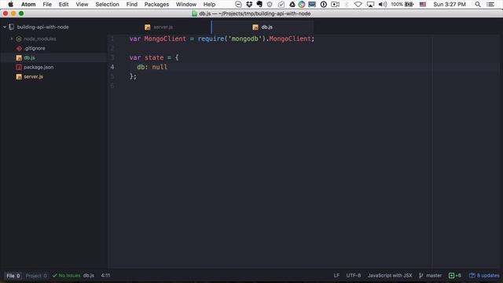The height and width of the screenshot is (283, 503).
Task: Collapse the building-api-with-node project root
Action: (x=5, y=27)
